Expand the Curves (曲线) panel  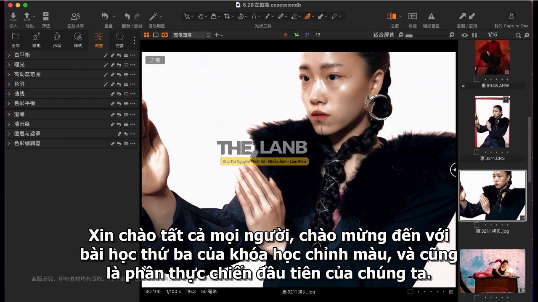[9, 94]
